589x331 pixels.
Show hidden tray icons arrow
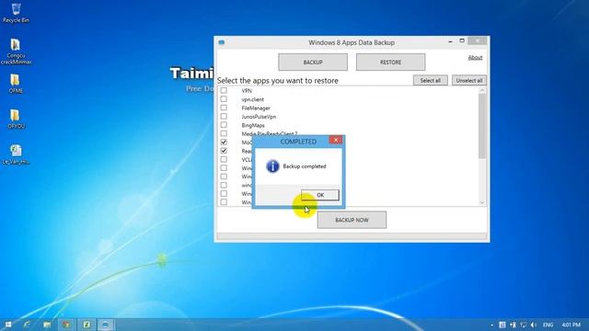(491, 325)
